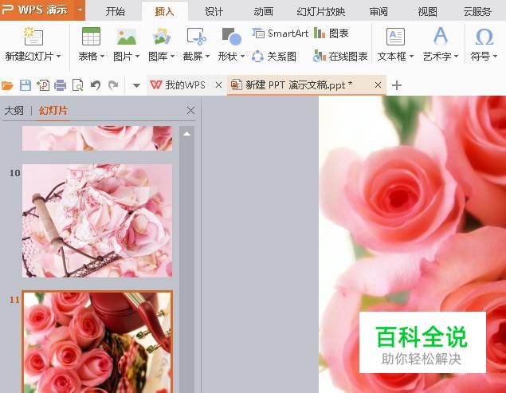506x393 pixels.
Task: Click the Picture (图片) icon
Action: click(127, 36)
